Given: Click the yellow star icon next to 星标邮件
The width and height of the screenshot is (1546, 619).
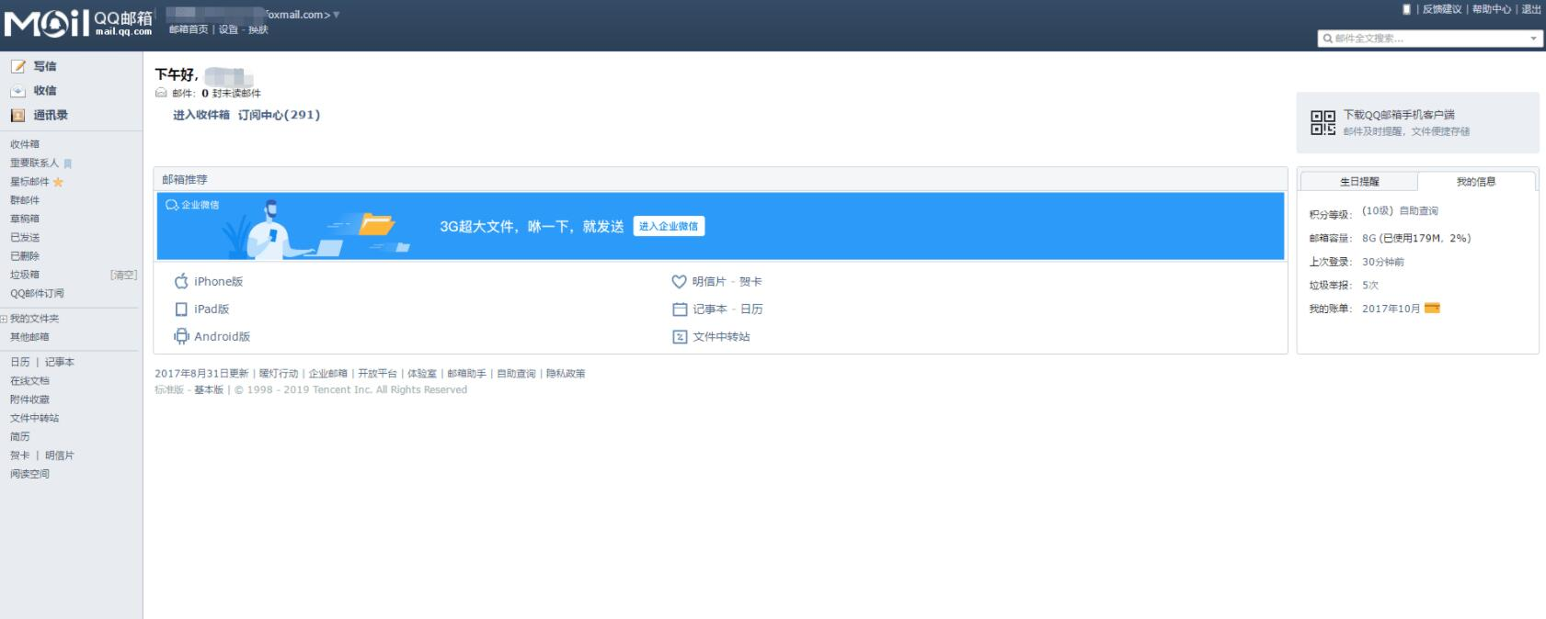Looking at the screenshot, I should [58, 182].
